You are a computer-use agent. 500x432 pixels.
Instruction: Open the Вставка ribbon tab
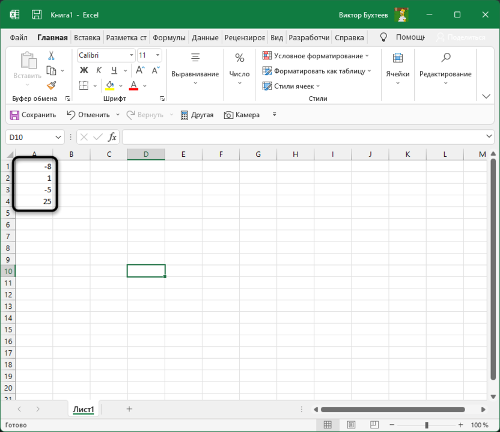pos(87,37)
